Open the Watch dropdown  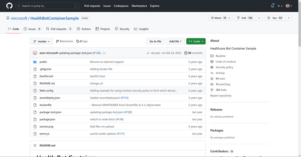click(220, 18)
